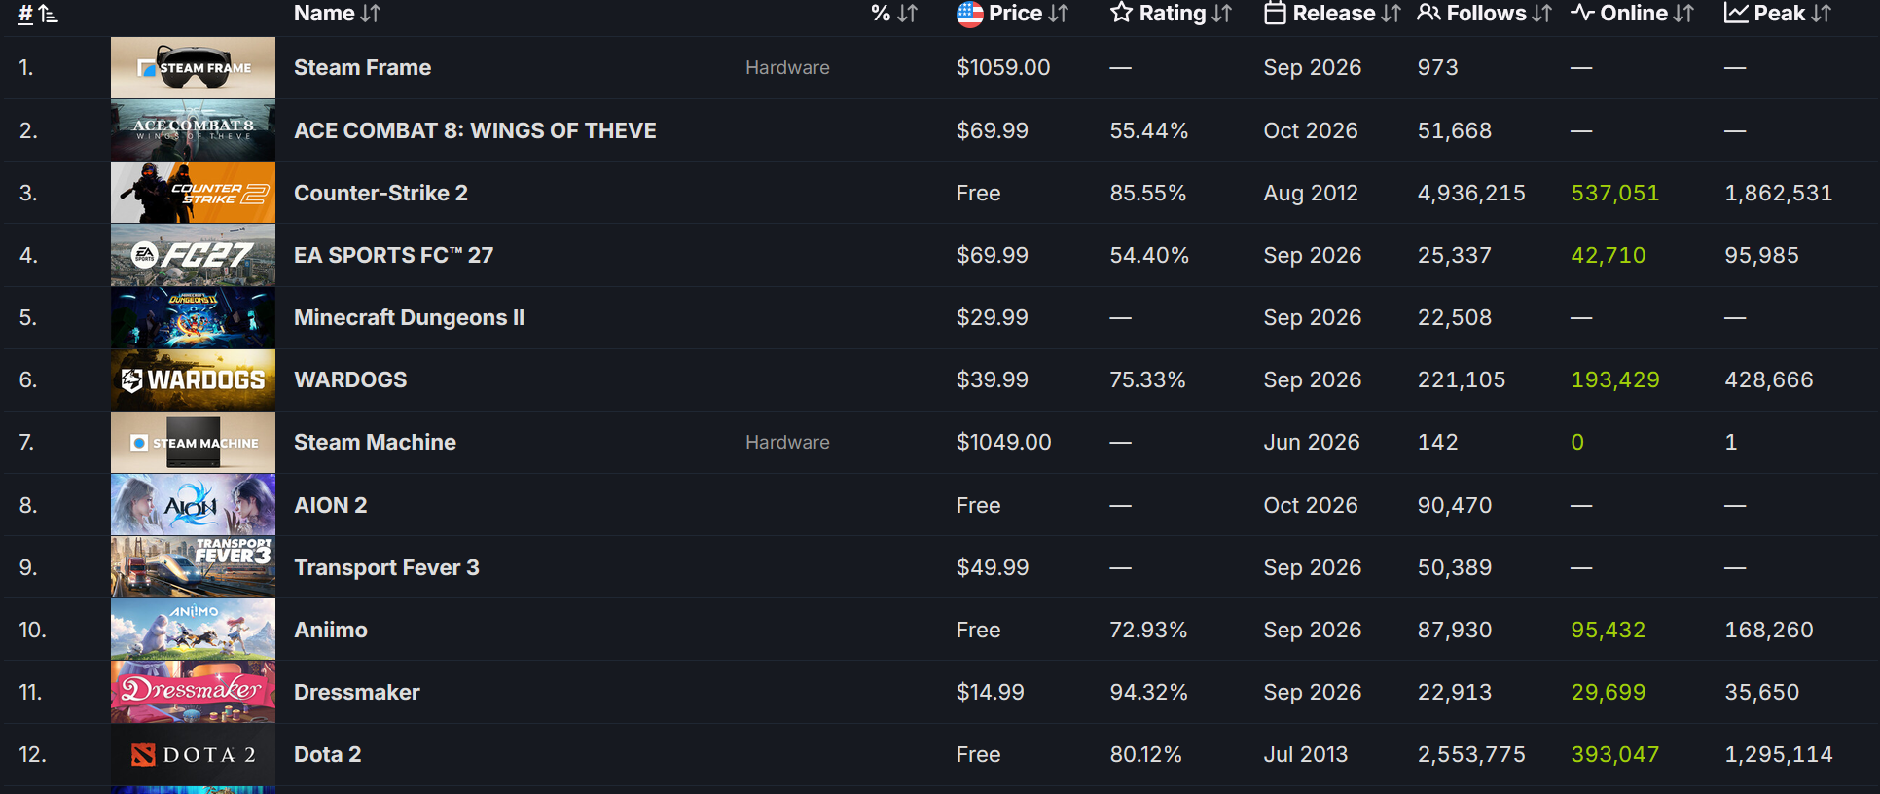Open the Counter-Strike 2 game page
The height and width of the screenshot is (794, 1880).
click(x=380, y=193)
